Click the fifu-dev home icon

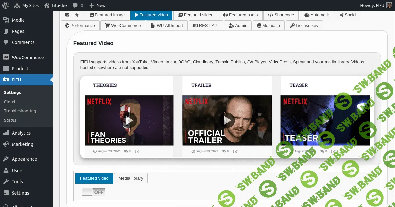(x=47, y=5)
